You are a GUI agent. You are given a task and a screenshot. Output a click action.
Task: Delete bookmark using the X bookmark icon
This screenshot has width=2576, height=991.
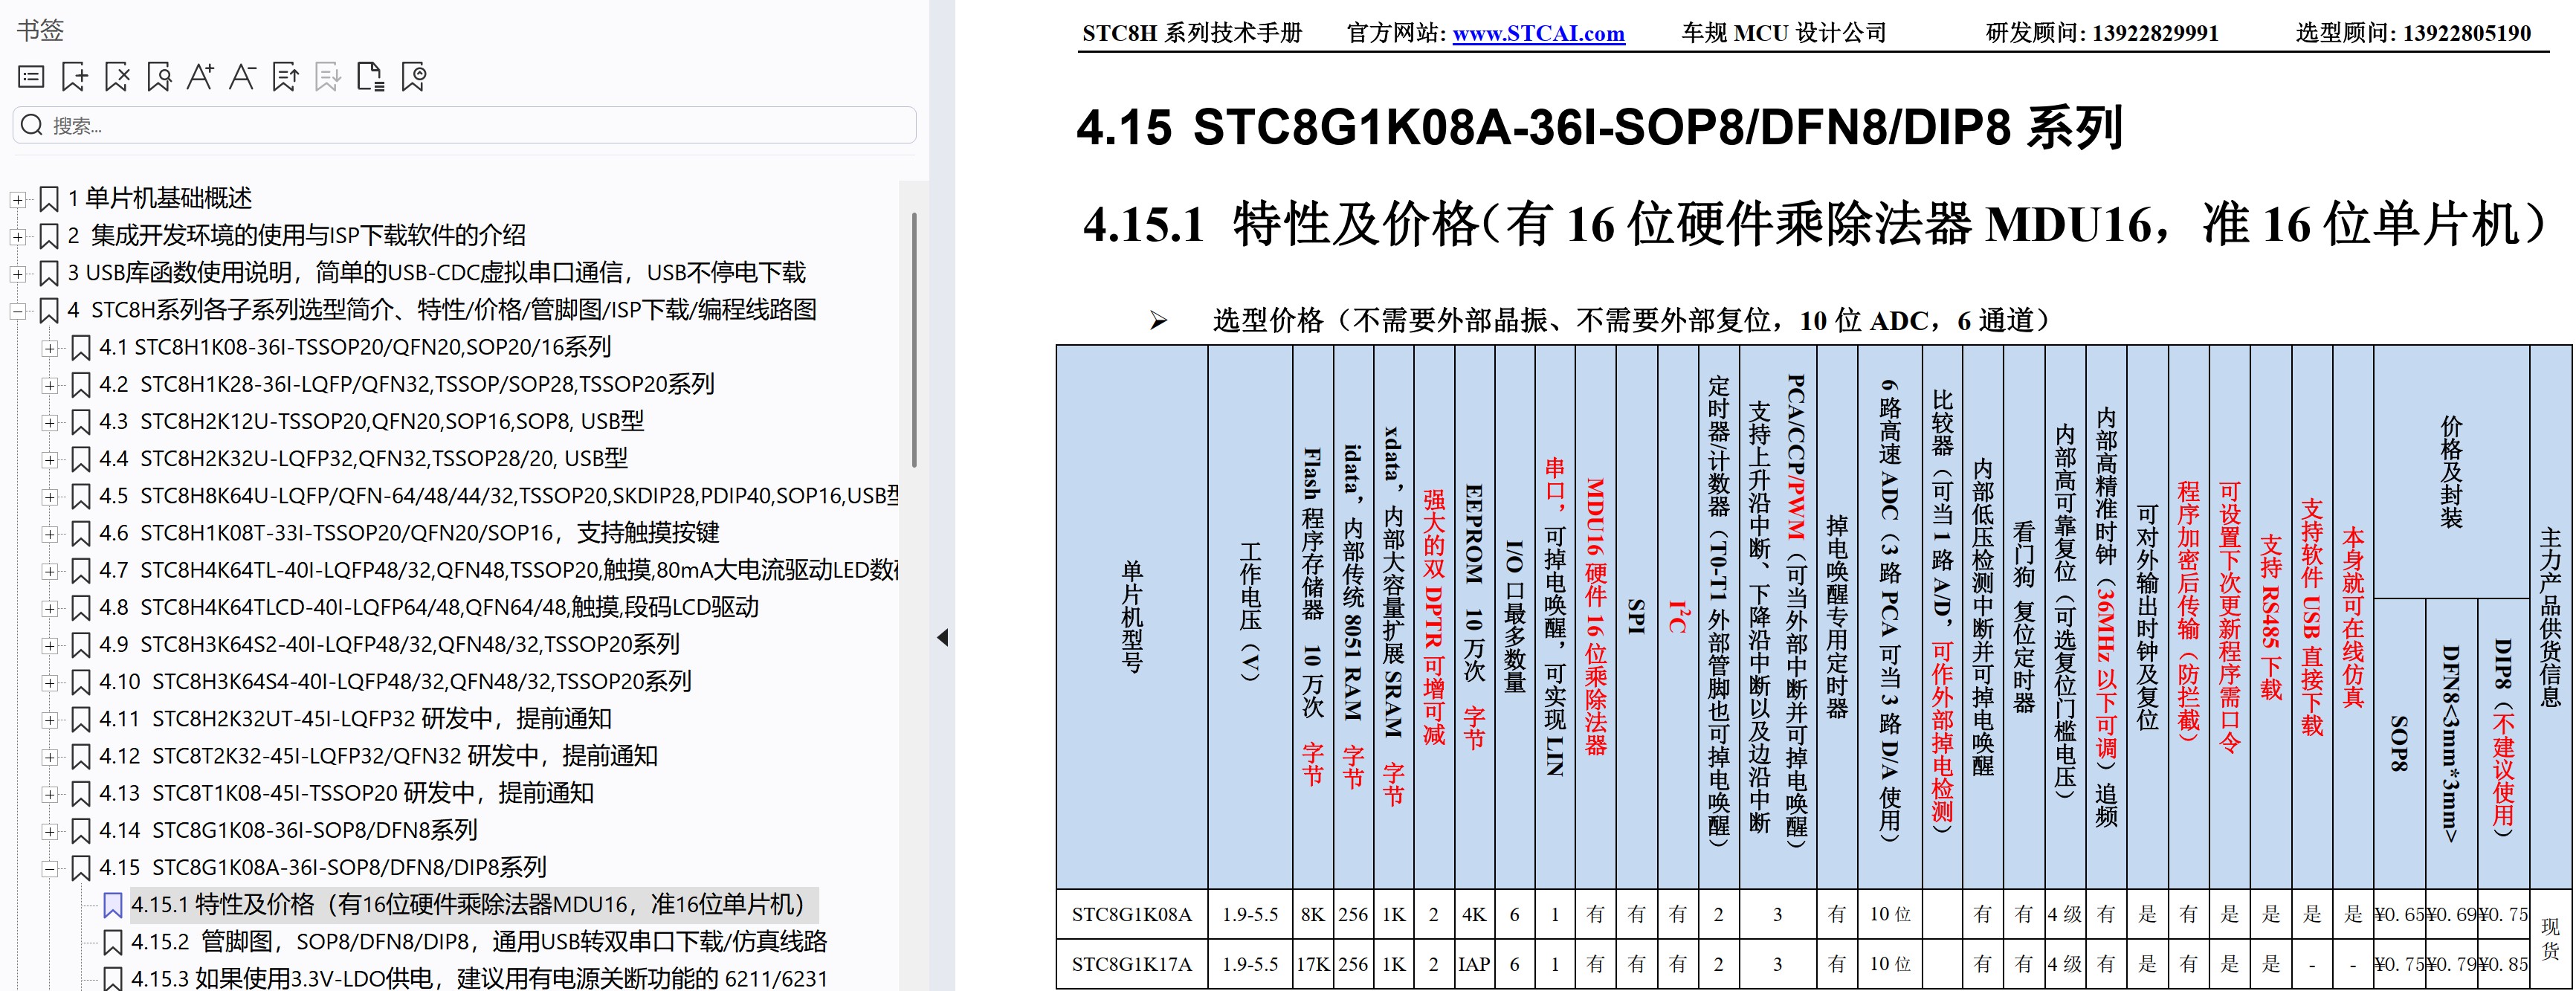pos(117,77)
